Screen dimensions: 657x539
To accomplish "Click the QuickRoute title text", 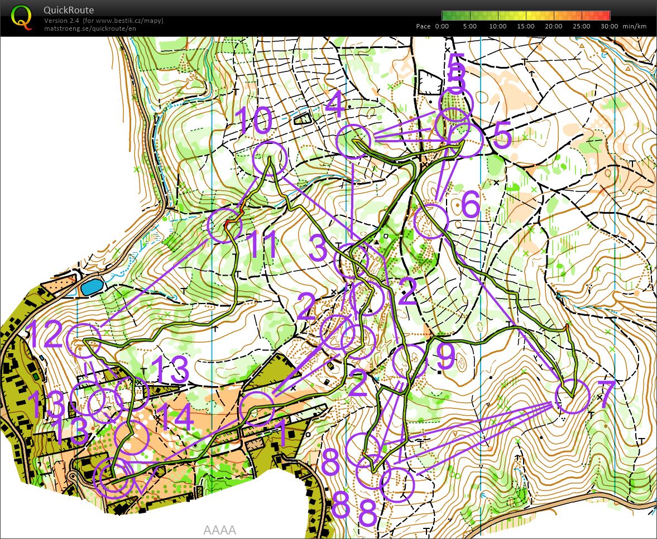I will tap(69, 10).
